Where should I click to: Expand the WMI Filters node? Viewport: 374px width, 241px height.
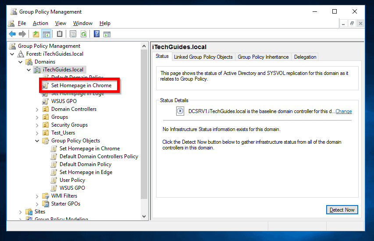pos(37,196)
